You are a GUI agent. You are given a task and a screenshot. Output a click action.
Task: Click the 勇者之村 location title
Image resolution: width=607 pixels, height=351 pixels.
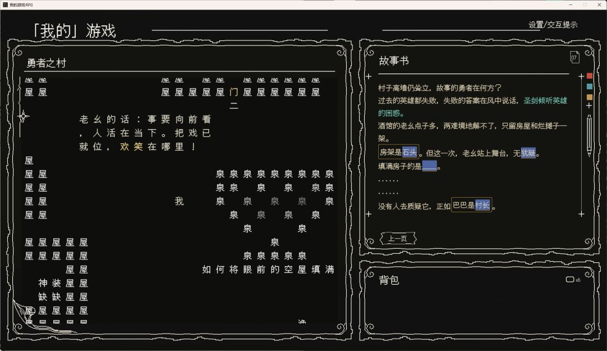tap(47, 63)
